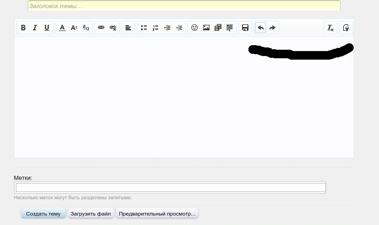Open the font family selector
The image size is (379, 225).
click(86, 28)
